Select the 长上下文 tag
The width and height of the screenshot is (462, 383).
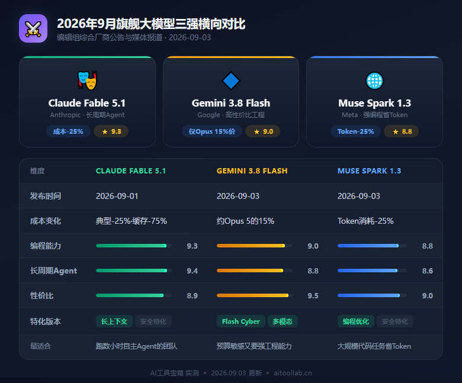[x=114, y=321]
